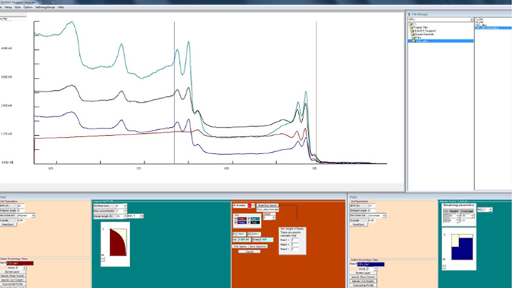This screenshot has height=288, width=512.
Task: Click the Scale value input field
Action: [267, 240]
